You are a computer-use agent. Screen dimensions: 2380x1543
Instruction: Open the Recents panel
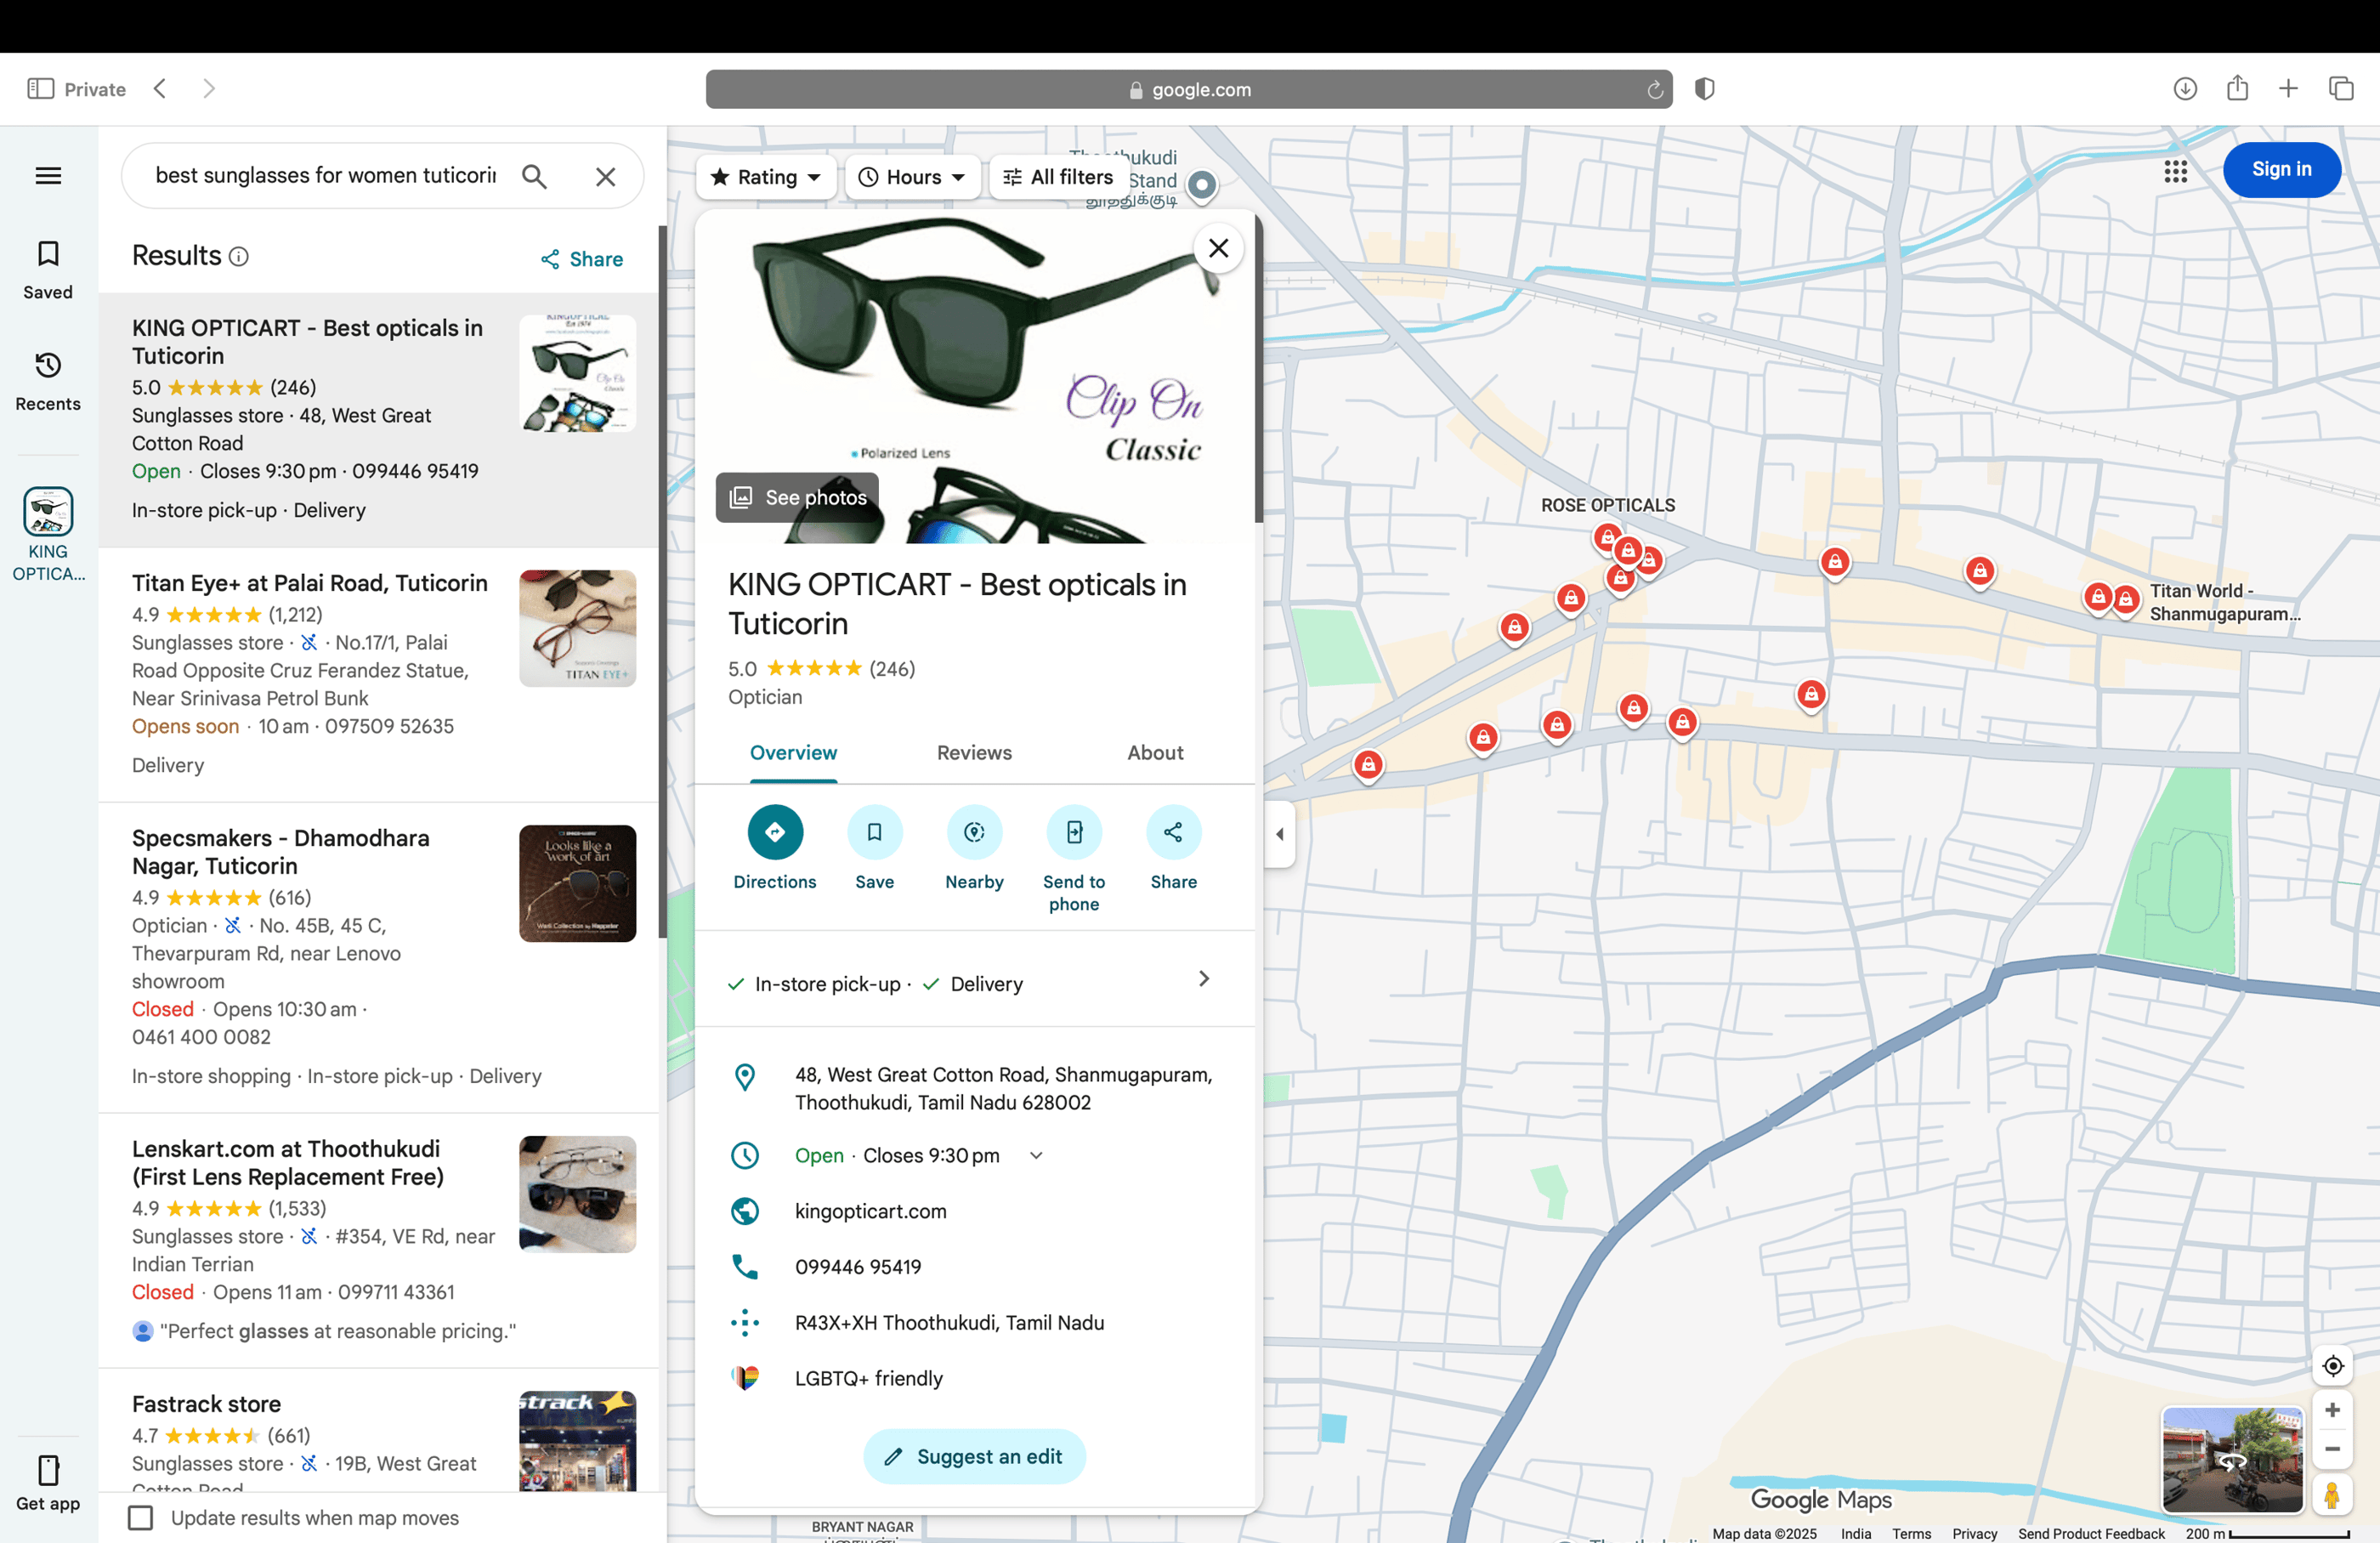(47, 381)
